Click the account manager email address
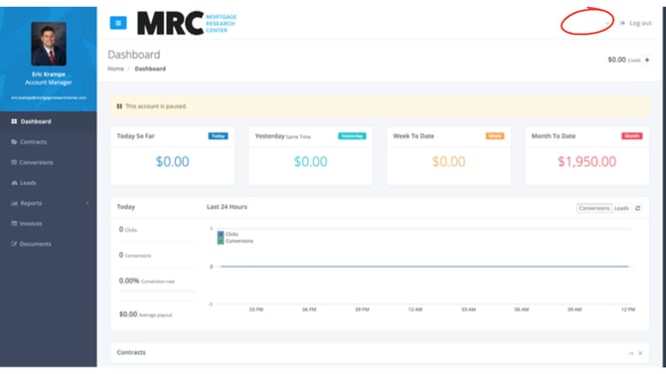 (x=49, y=97)
